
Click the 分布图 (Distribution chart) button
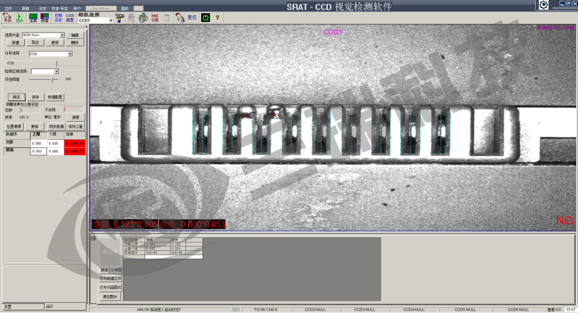click(x=116, y=270)
